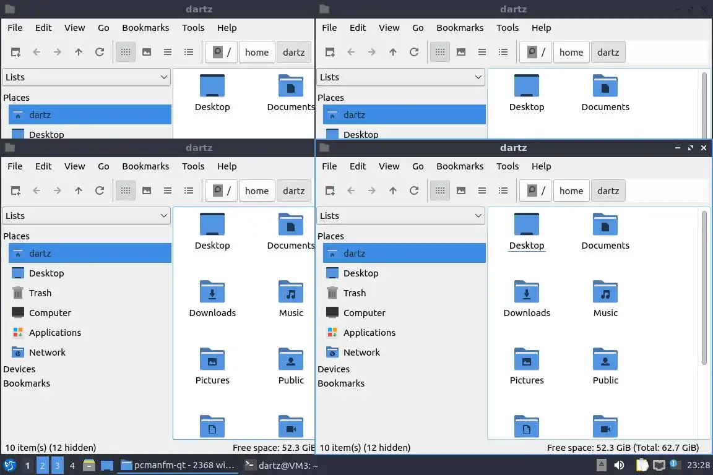Select Applications in bottom-right sidebar
This screenshot has height=475, width=713.
point(404,332)
